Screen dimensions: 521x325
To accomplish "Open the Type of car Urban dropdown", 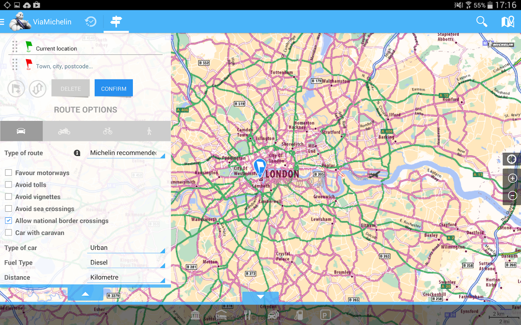I will [x=126, y=248].
